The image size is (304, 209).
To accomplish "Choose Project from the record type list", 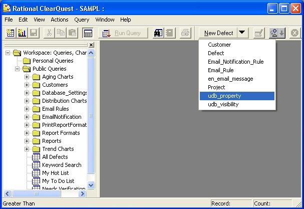I will 237,87.
